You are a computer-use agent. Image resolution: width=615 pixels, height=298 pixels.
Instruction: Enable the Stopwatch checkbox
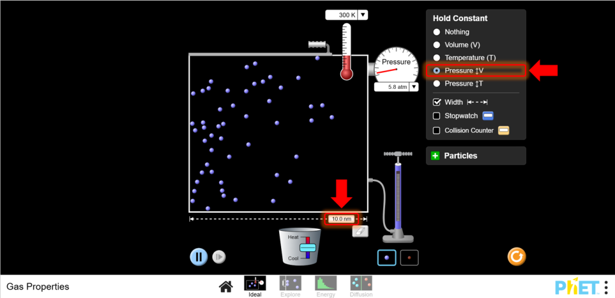click(437, 116)
